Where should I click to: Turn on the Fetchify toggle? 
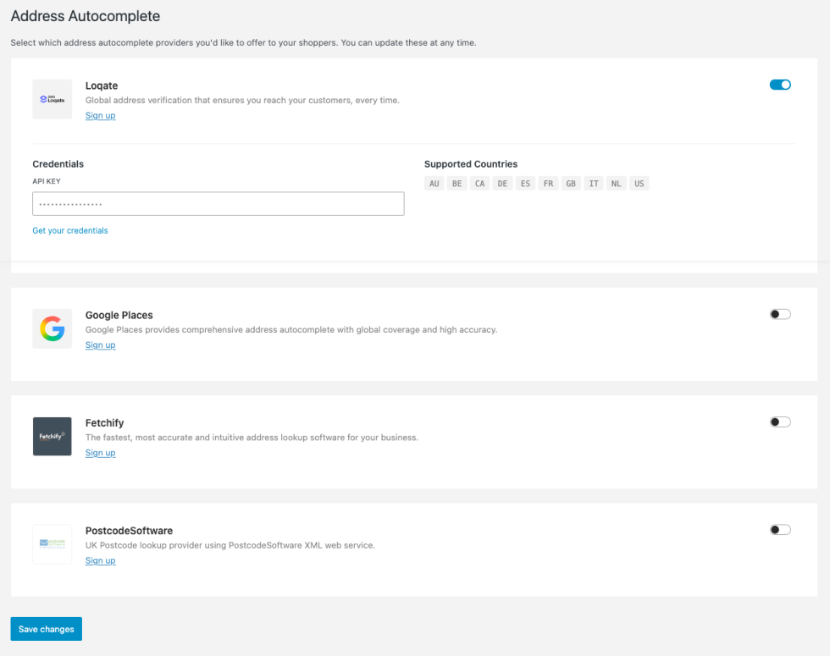coord(780,422)
